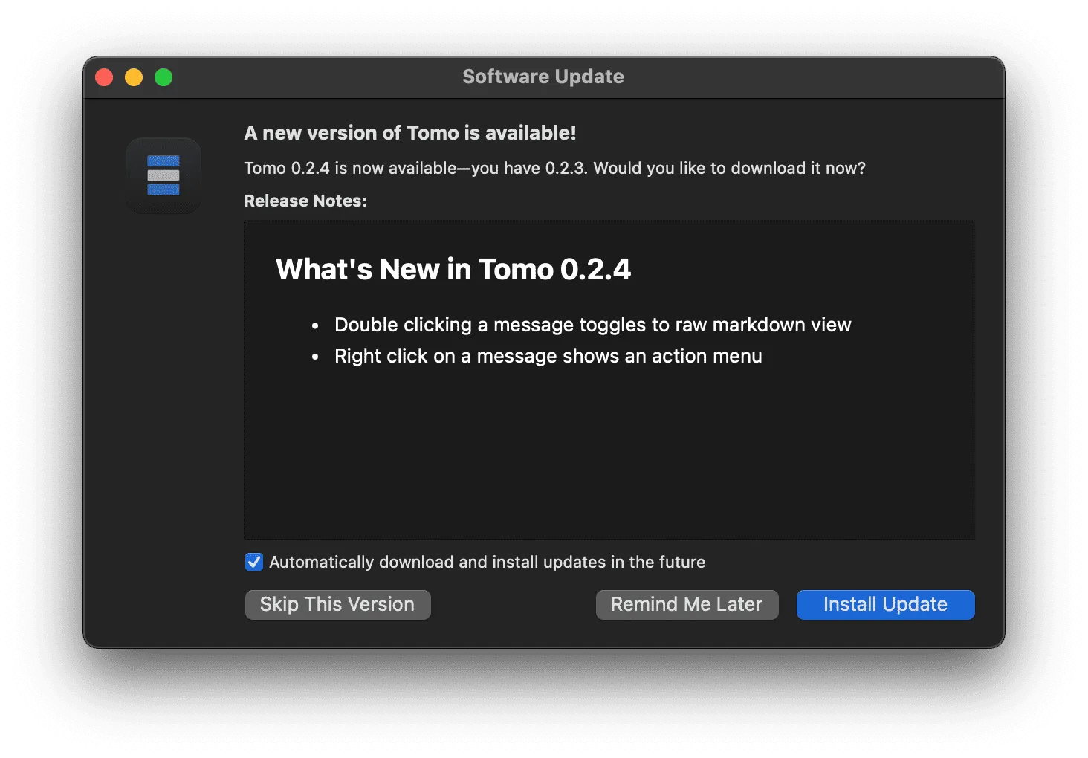
Task: Click empty space below the release notes bullets
Action: coord(609,453)
